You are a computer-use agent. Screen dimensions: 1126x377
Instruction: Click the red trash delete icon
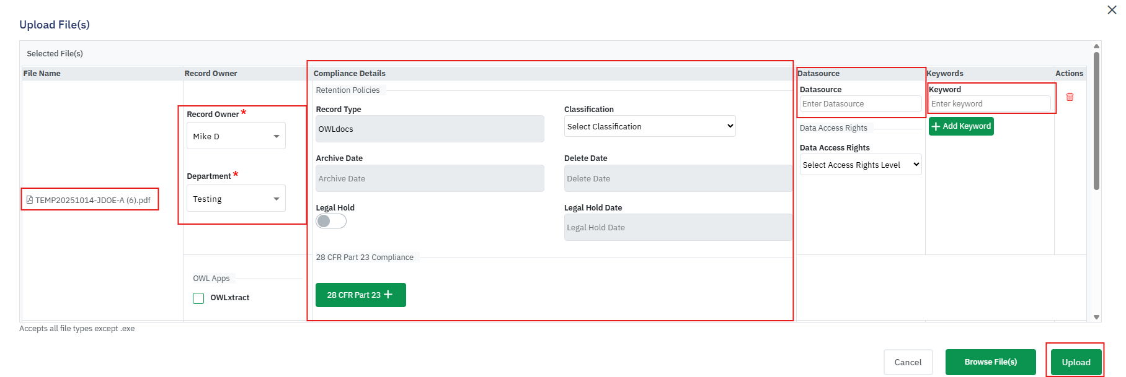click(x=1070, y=97)
